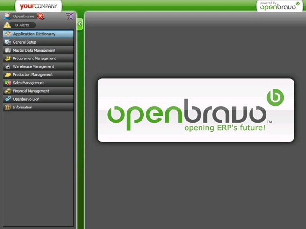The height and width of the screenshot is (229, 306).
Task: Click the Application Dictionary book icon
Action: 8,34
